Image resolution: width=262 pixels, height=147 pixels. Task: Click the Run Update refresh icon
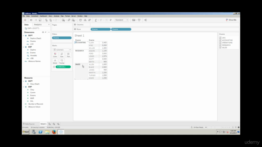(56, 20)
